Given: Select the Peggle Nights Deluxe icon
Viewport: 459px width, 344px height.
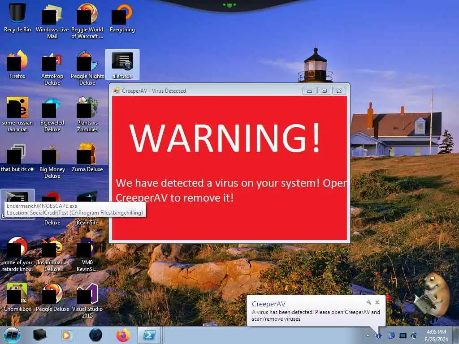Looking at the screenshot, I should (87, 68).
